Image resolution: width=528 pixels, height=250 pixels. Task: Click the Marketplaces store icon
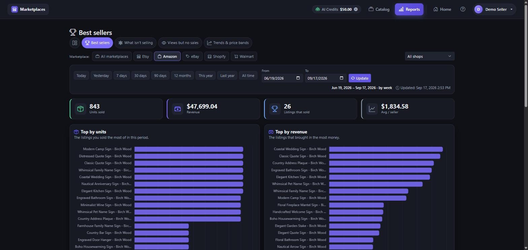[14, 9]
